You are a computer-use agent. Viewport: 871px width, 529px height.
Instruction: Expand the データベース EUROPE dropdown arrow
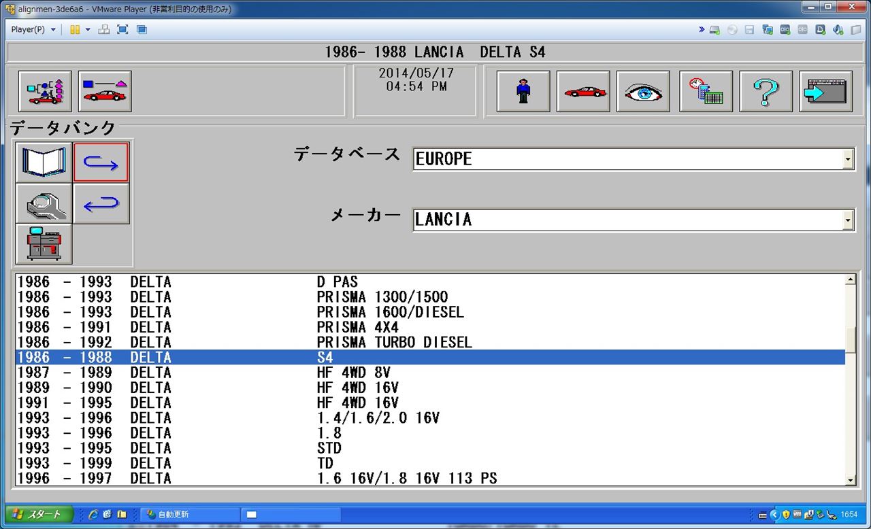(x=848, y=159)
